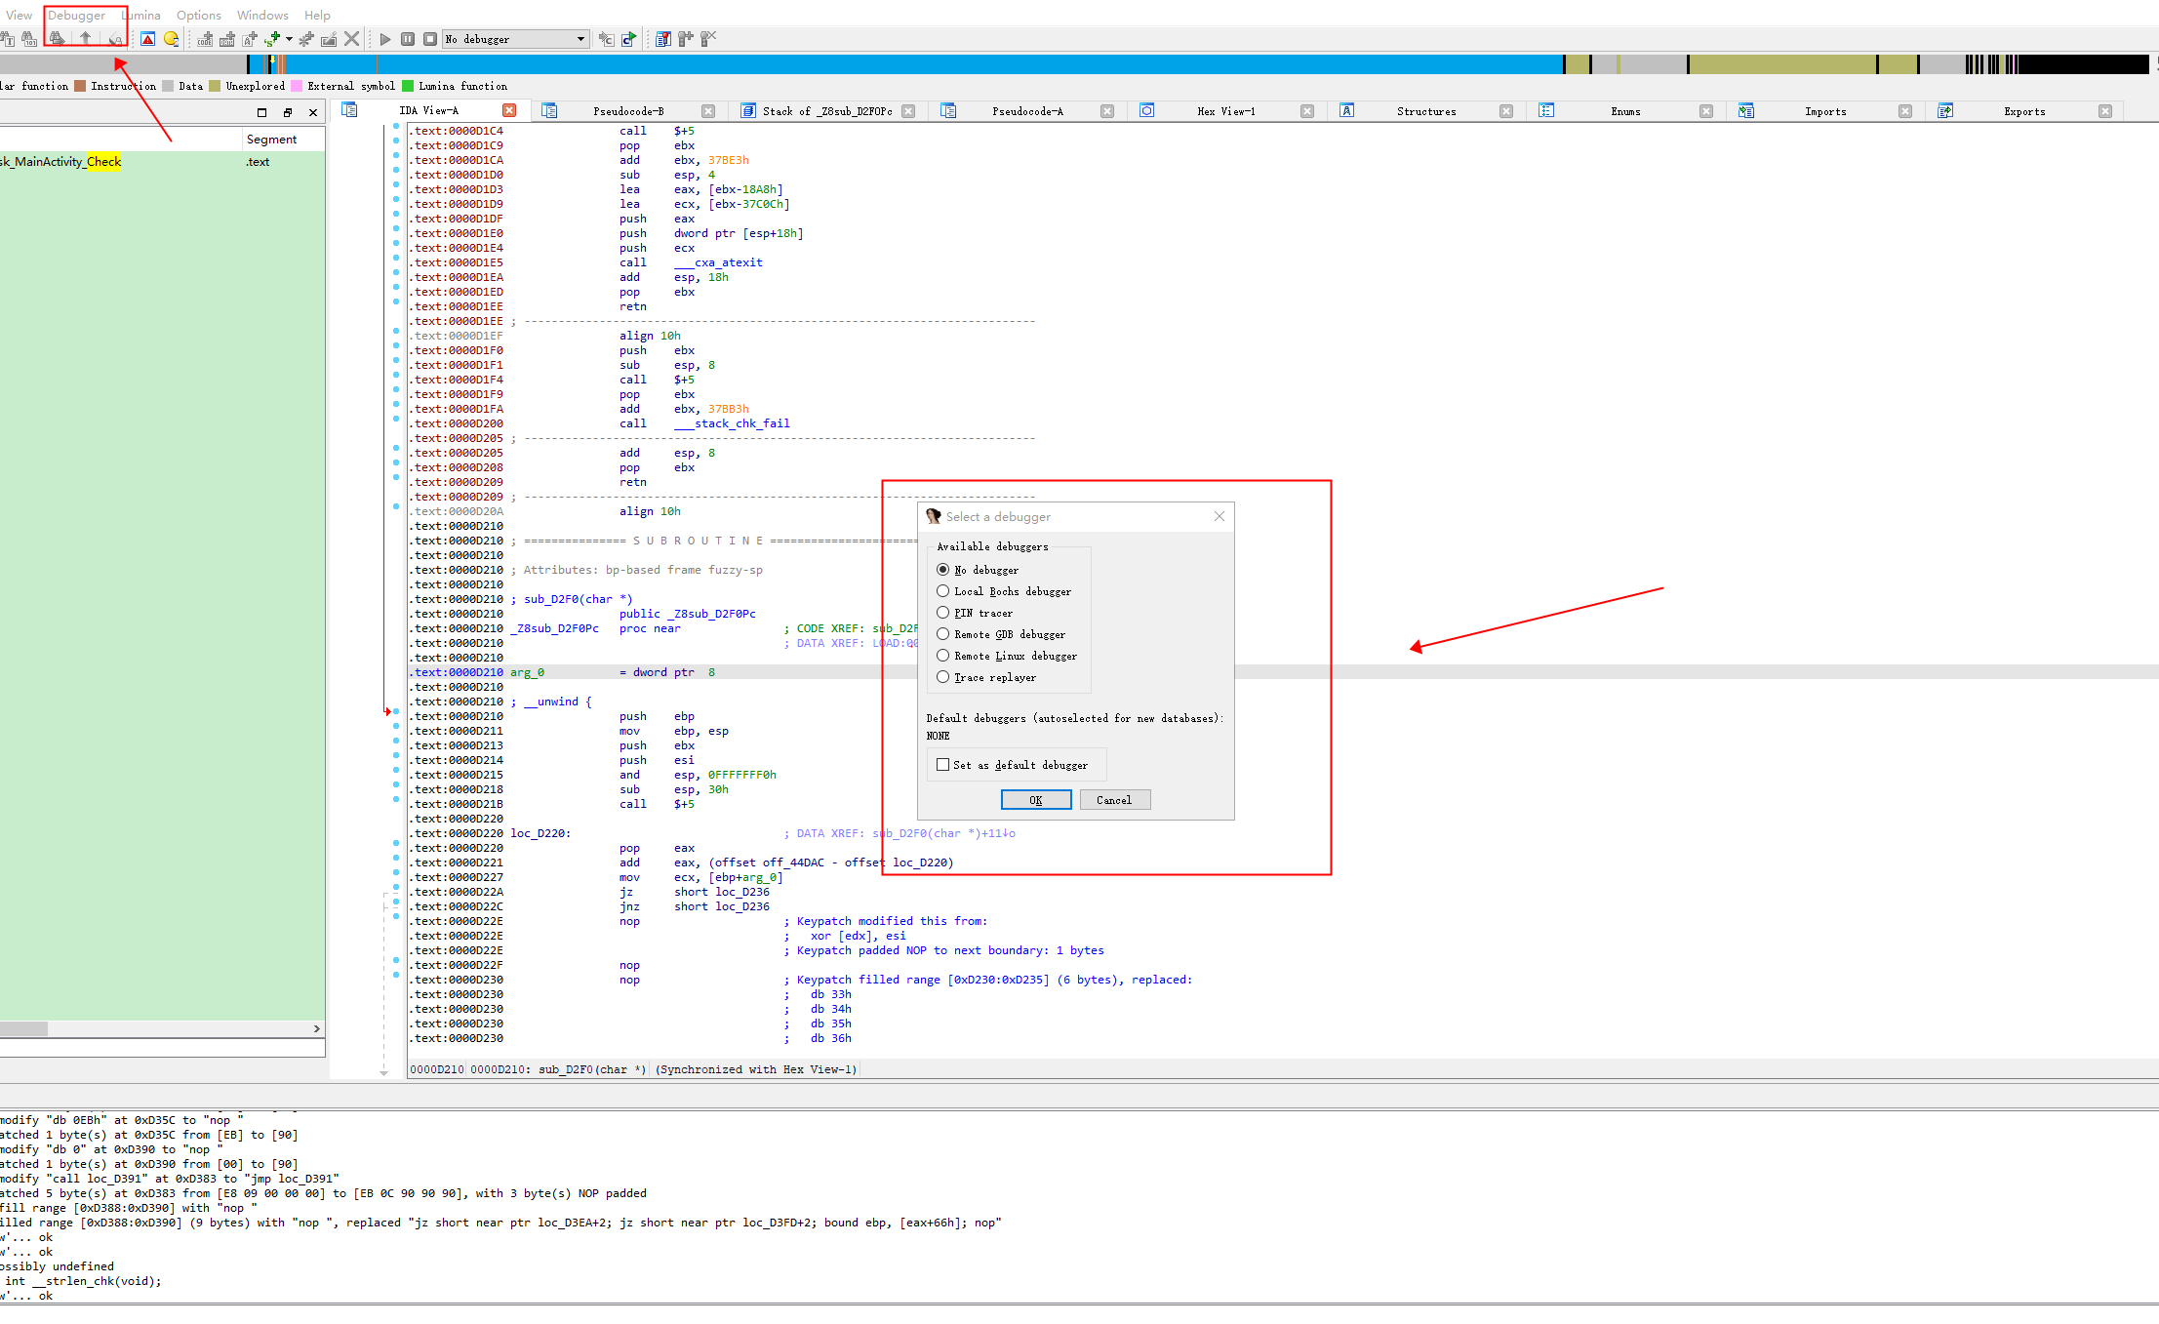The image size is (2159, 1324).
Task: Click the right scroll arrow in functions panel
Action: click(x=316, y=1028)
